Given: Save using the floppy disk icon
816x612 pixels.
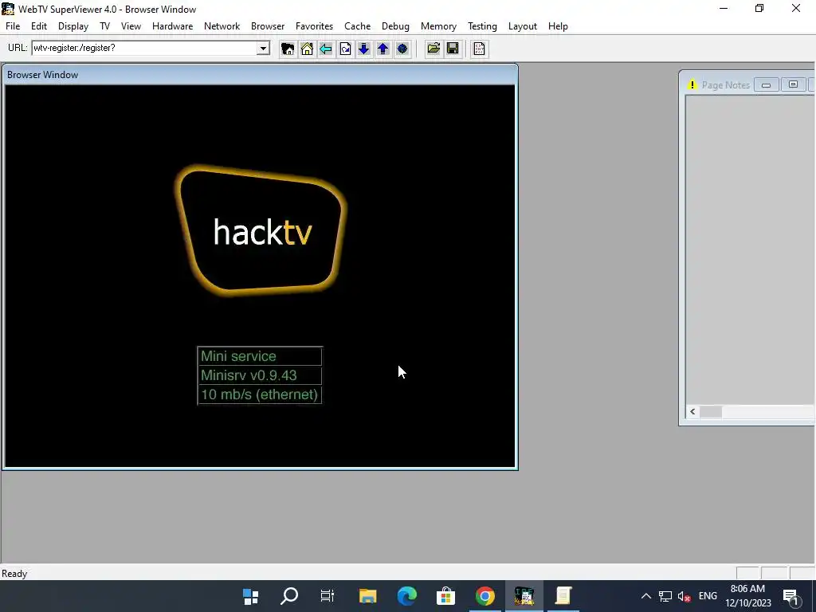Looking at the screenshot, I should tap(453, 49).
